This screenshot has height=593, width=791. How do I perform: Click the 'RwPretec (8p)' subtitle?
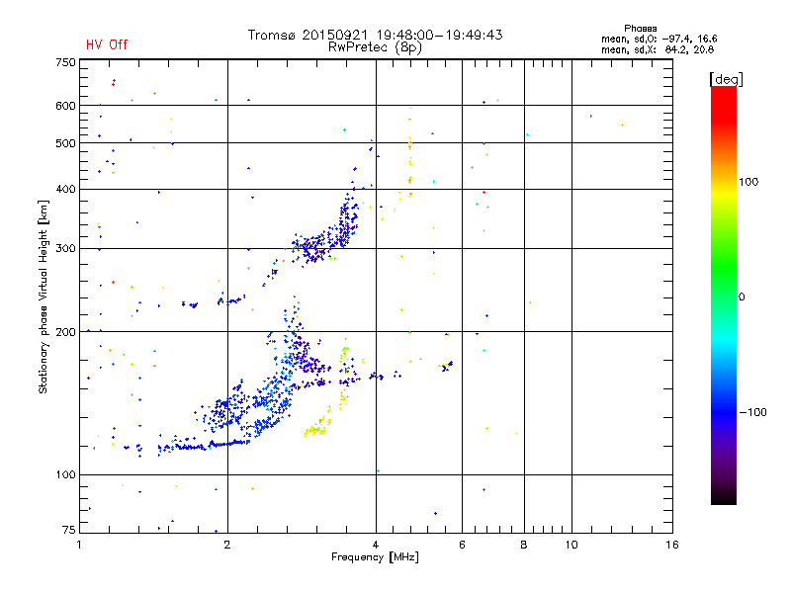(x=375, y=47)
